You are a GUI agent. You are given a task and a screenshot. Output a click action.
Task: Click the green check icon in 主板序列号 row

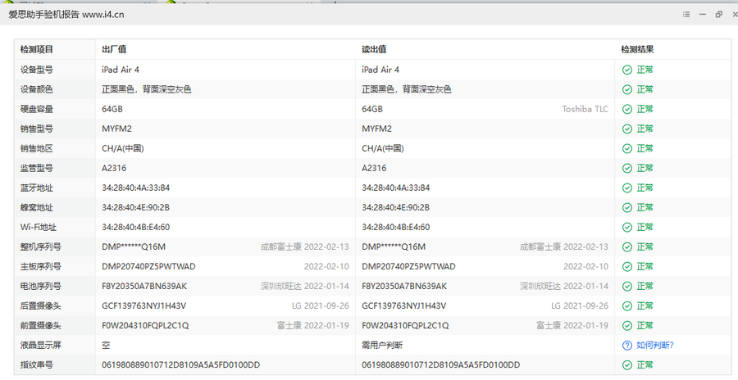click(x=627, y=267)
